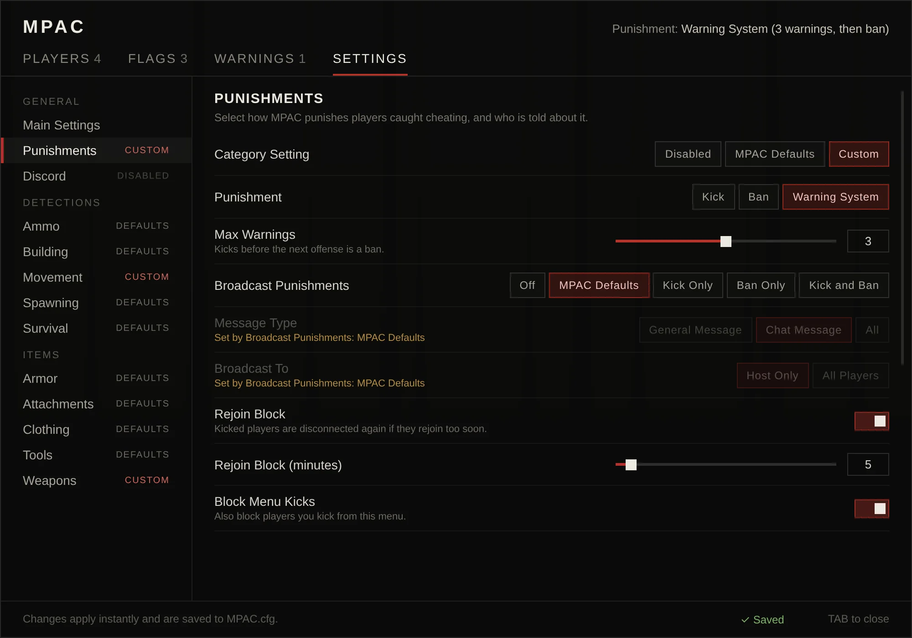Open Discord settings category
912x638 pixels.
point(96,176)
